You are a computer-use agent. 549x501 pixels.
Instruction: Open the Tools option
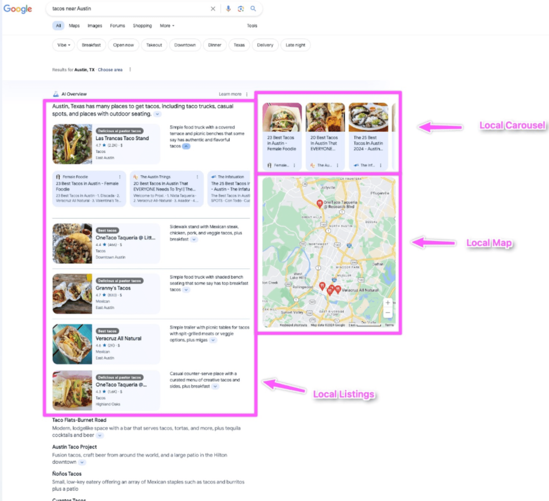point(252,26)
